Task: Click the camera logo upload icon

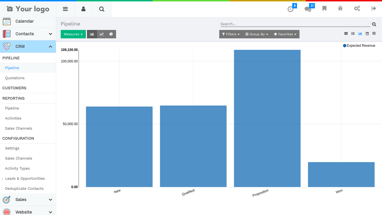Action: pos(10,9)
